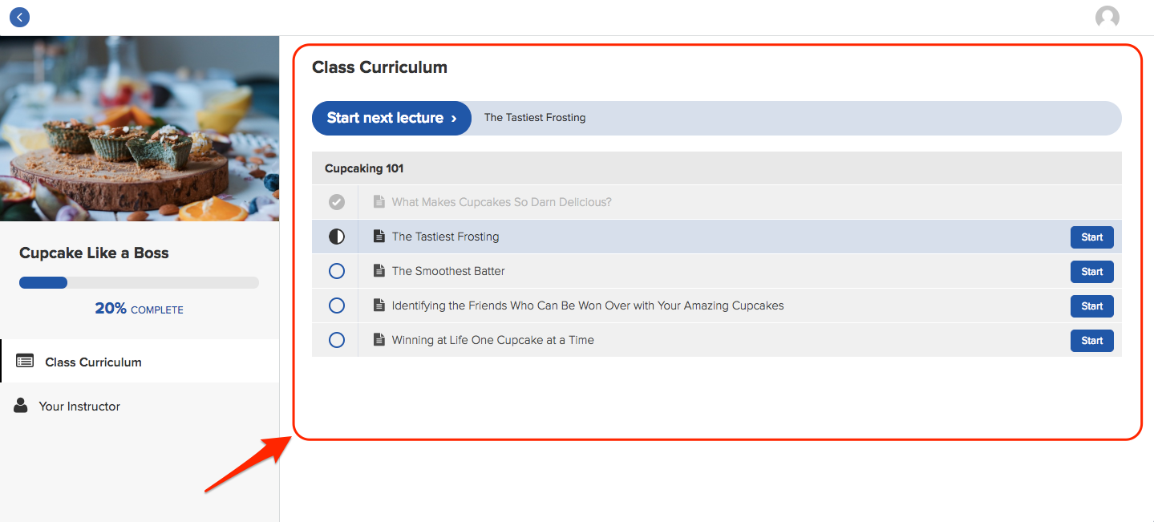Click the chevron inside Start next lecture button

pos(455,118)
